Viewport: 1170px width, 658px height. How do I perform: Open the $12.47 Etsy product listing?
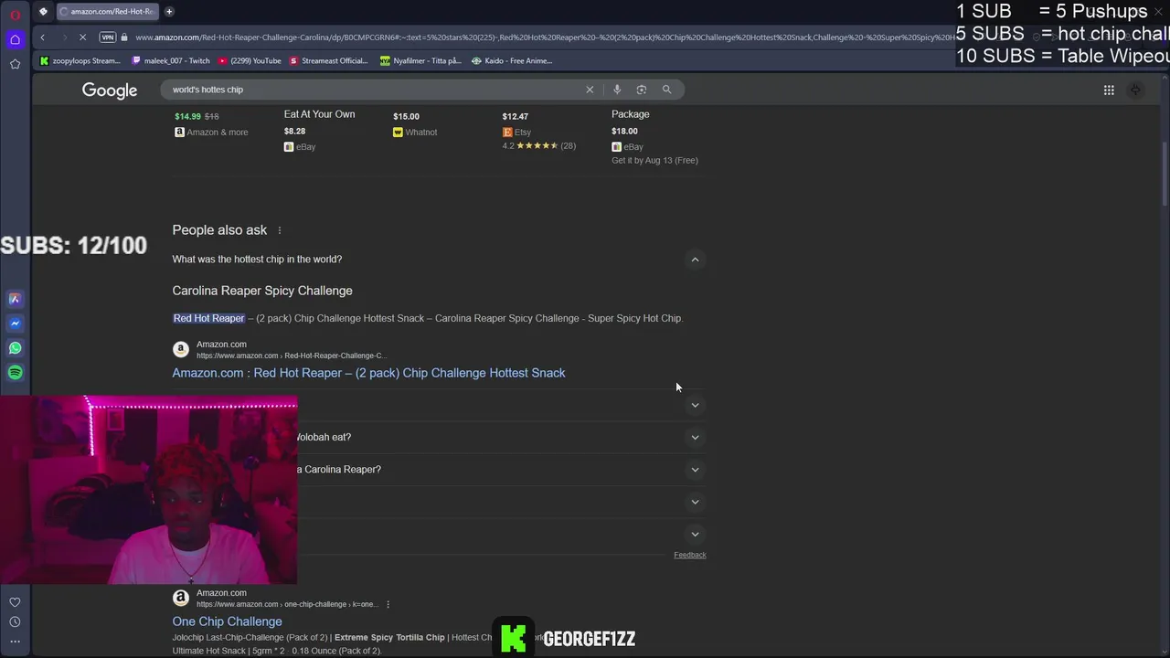(539, 131)
